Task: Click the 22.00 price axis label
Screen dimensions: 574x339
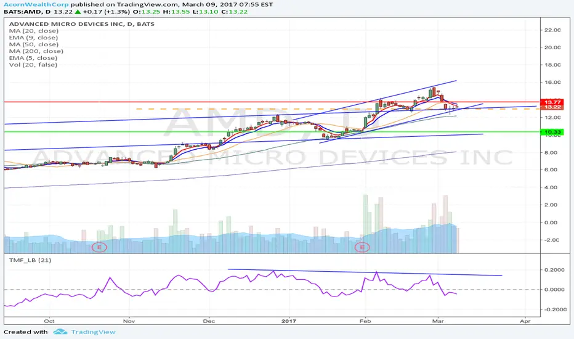Action: click(x=552, y=30)
